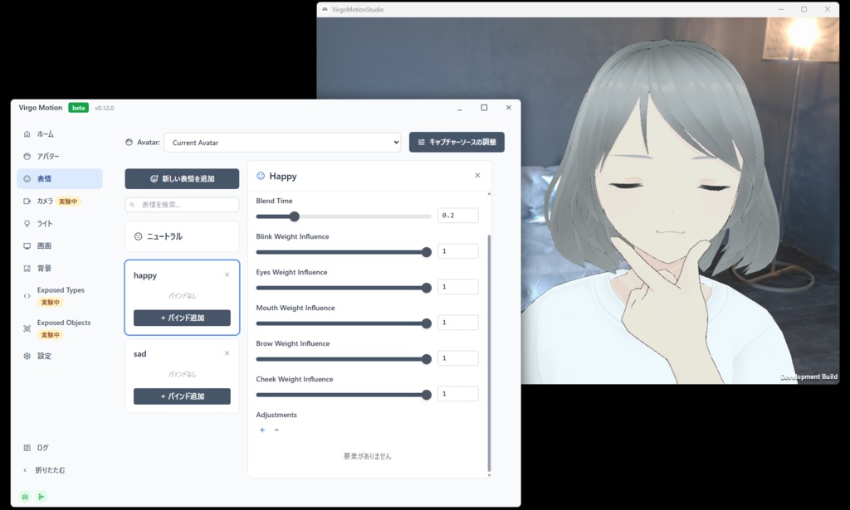Add an adjustment with the plus icon

[x=262, y=430]
